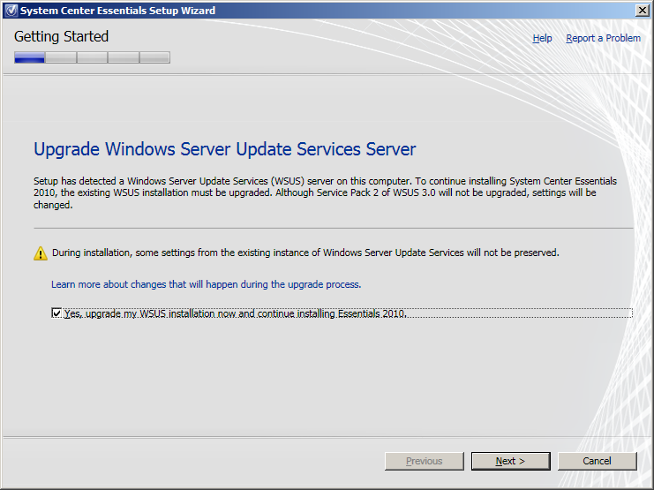This screenshot has height=490, width=654.
Task: Click the Cancel button
Action: [x=598, y=461]
